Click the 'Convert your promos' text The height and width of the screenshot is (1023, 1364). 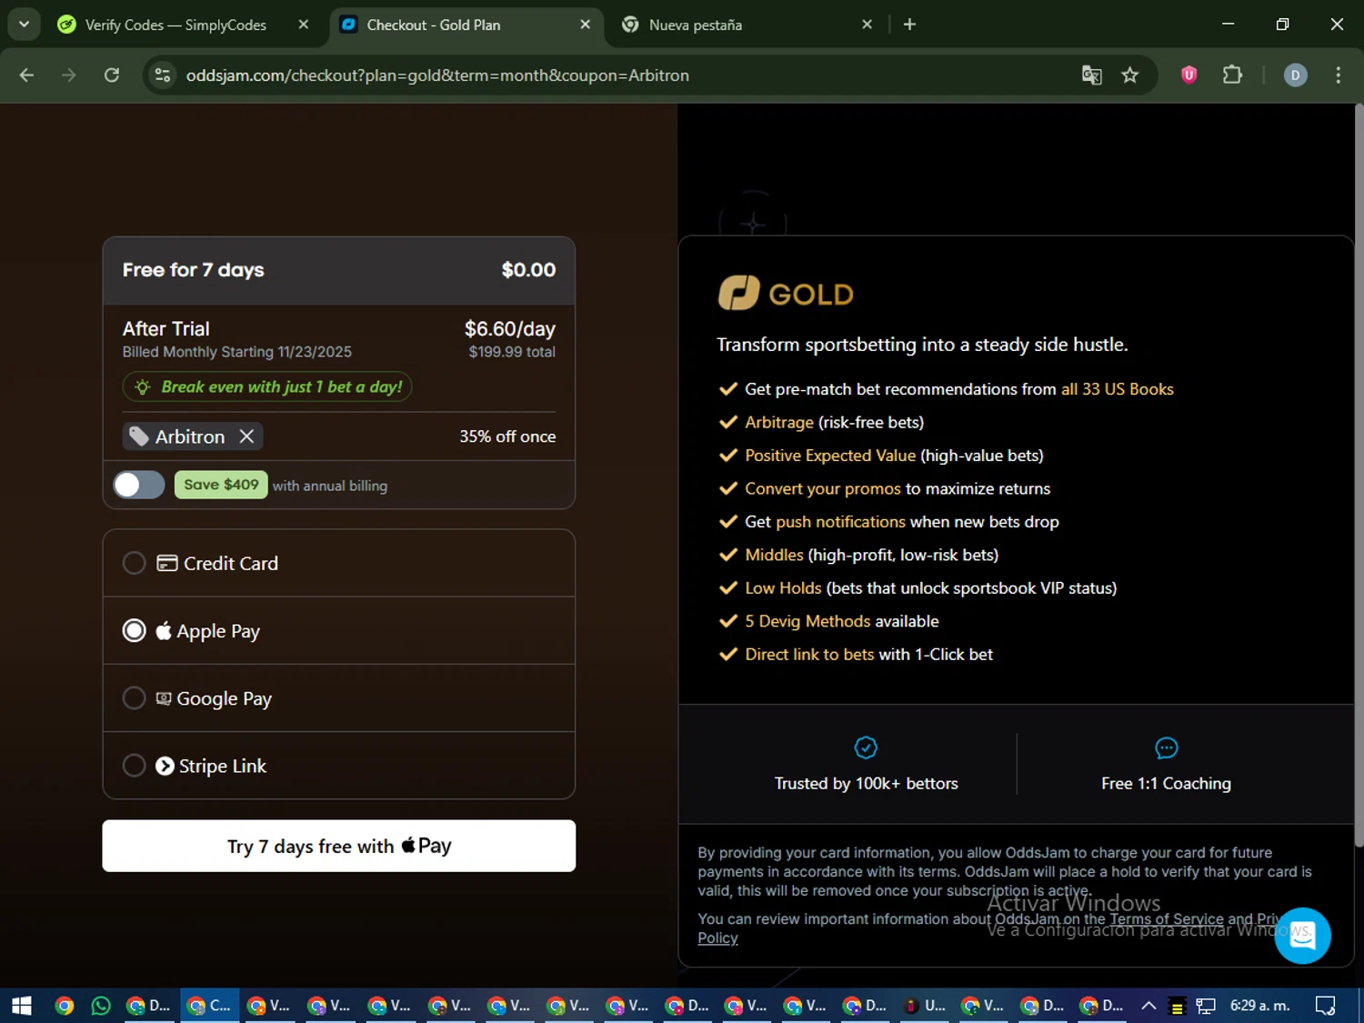[823, 488]
